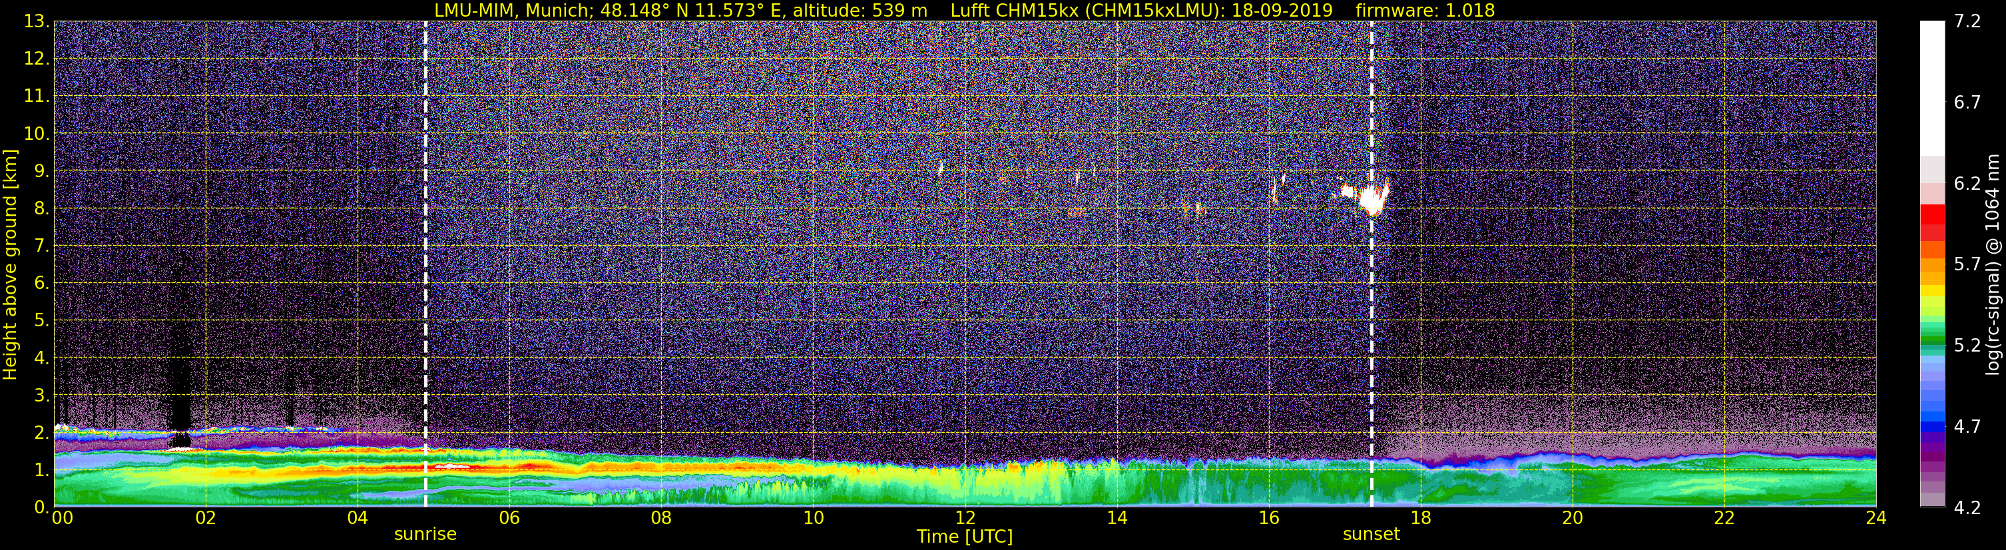Viewport: 2006px width, 550px height.
Task: Click the height axis tick '9.'
Action: point(42,170)
